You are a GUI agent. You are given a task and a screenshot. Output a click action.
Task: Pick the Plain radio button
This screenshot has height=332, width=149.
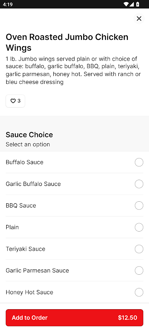139,227
